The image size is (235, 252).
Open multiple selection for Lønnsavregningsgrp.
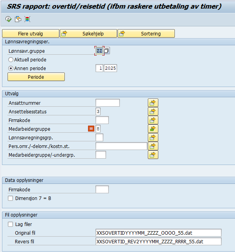click(x=153, y=137)
